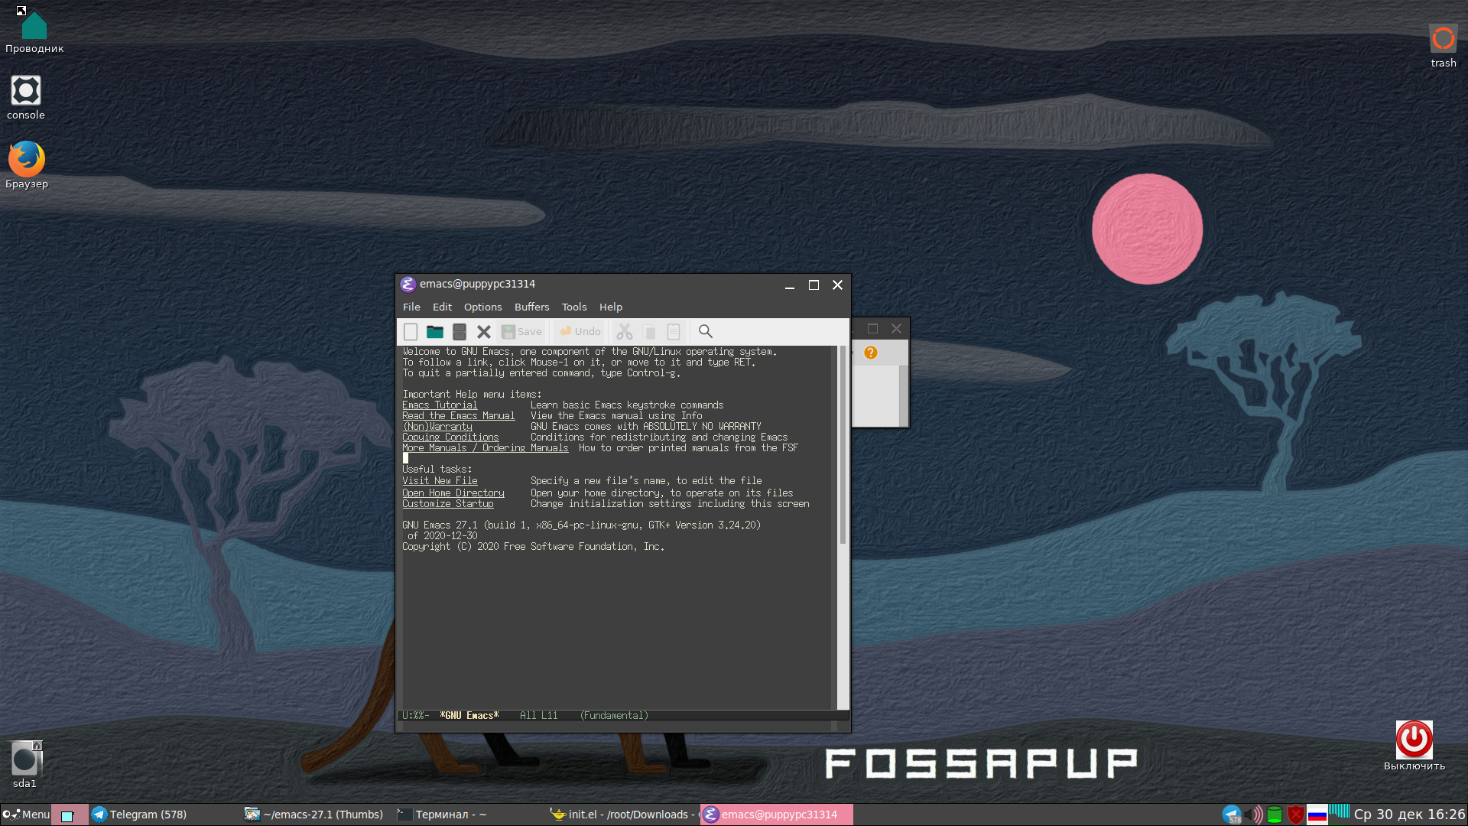The image size is (1468, 826).
Task: Open Copying Conditions link
Action: pos(450,437)
